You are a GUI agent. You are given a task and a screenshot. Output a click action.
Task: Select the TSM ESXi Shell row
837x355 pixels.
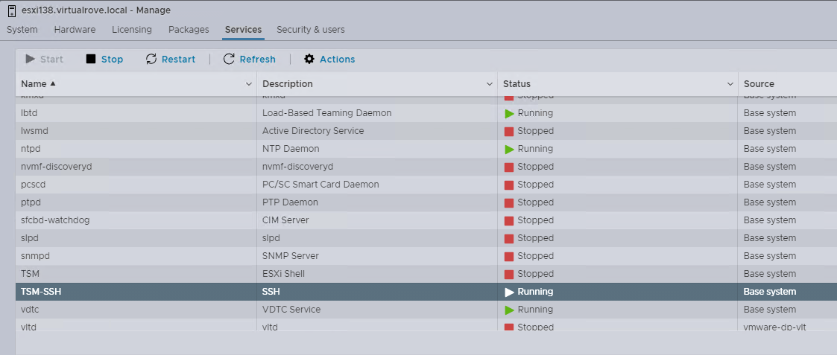click(134, 274)
